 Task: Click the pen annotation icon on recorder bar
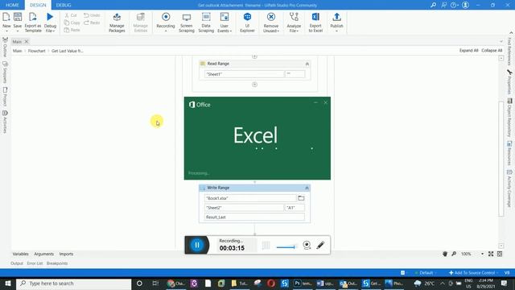click(320, 245)
